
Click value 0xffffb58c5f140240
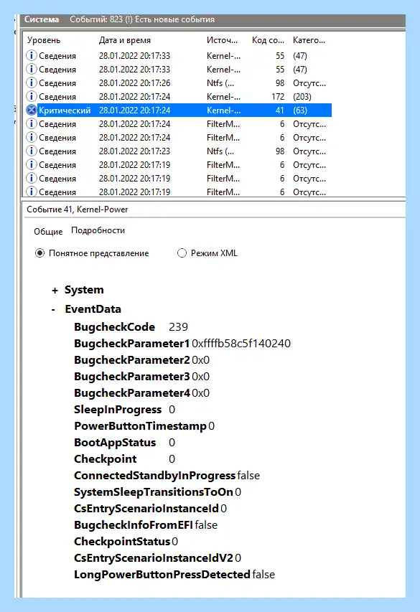pos(241,344)
